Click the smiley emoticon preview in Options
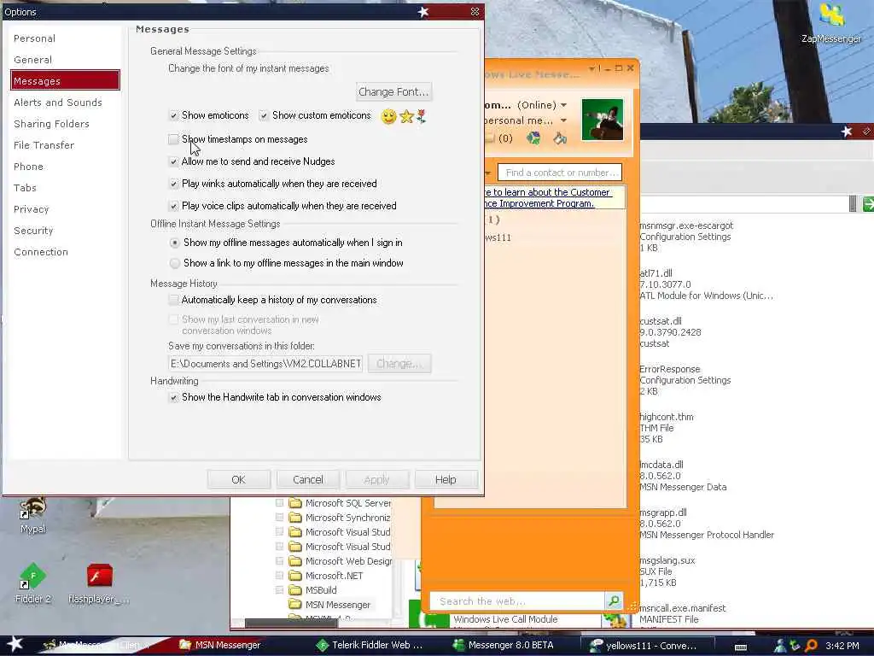 388,116
